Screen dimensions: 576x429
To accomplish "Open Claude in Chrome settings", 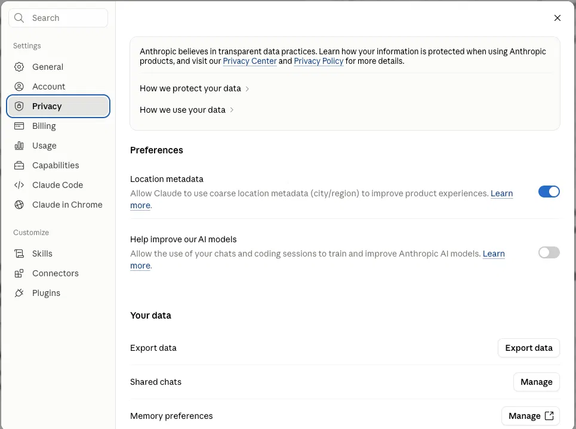I will [58, 205].
